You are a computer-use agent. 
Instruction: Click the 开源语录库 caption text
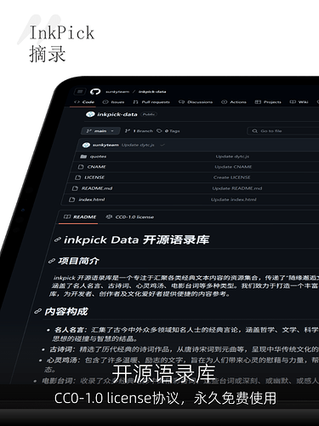click(163, 373)
